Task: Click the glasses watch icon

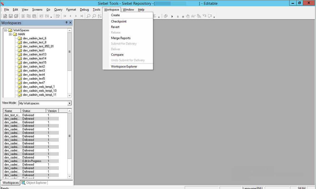Action: coord(193,16)
